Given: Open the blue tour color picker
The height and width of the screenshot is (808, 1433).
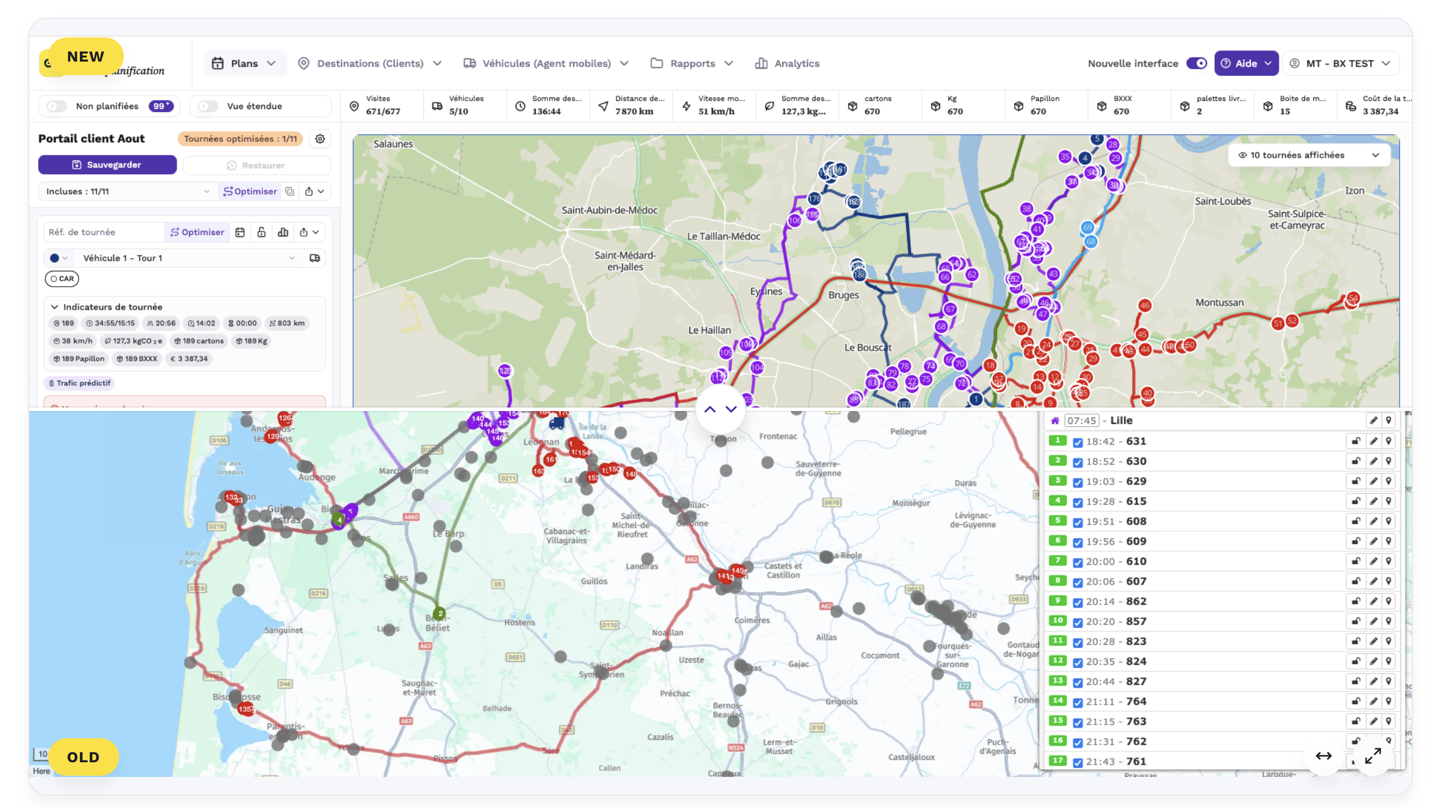Looking at the screenshot, I should click(59, 258).
